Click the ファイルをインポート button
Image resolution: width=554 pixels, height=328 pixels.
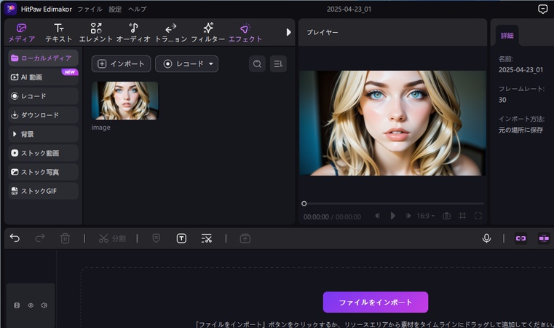[375, 302]
